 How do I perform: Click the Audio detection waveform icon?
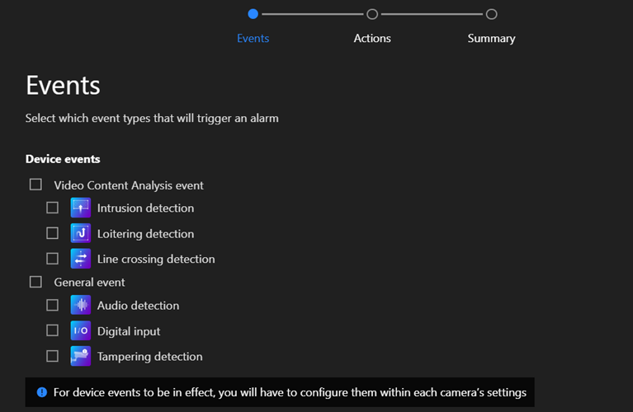point(80,306)
